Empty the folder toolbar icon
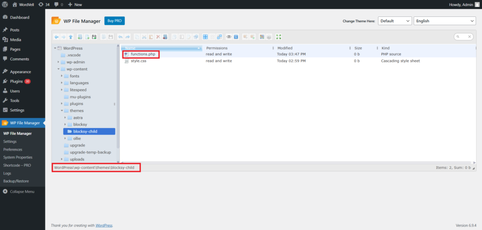Screen dimensions: 482x230 pyautogui.click(x=165, y=37)
